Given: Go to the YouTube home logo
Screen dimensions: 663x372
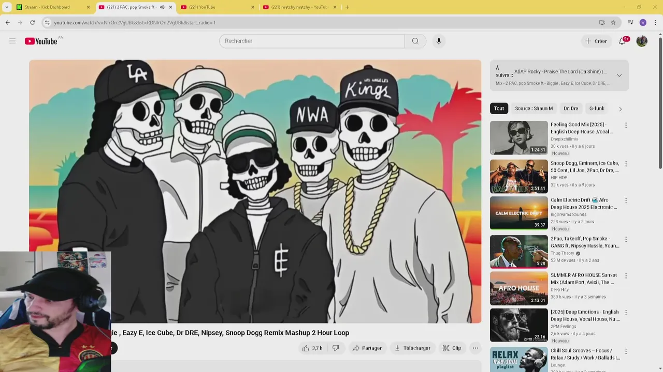Looking at the screenshot, I should click(x=41, y=41).
